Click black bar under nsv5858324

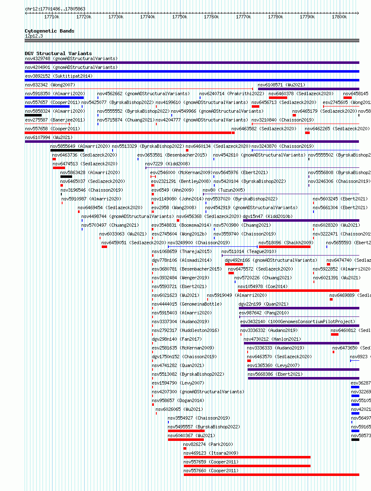[33, 115]
